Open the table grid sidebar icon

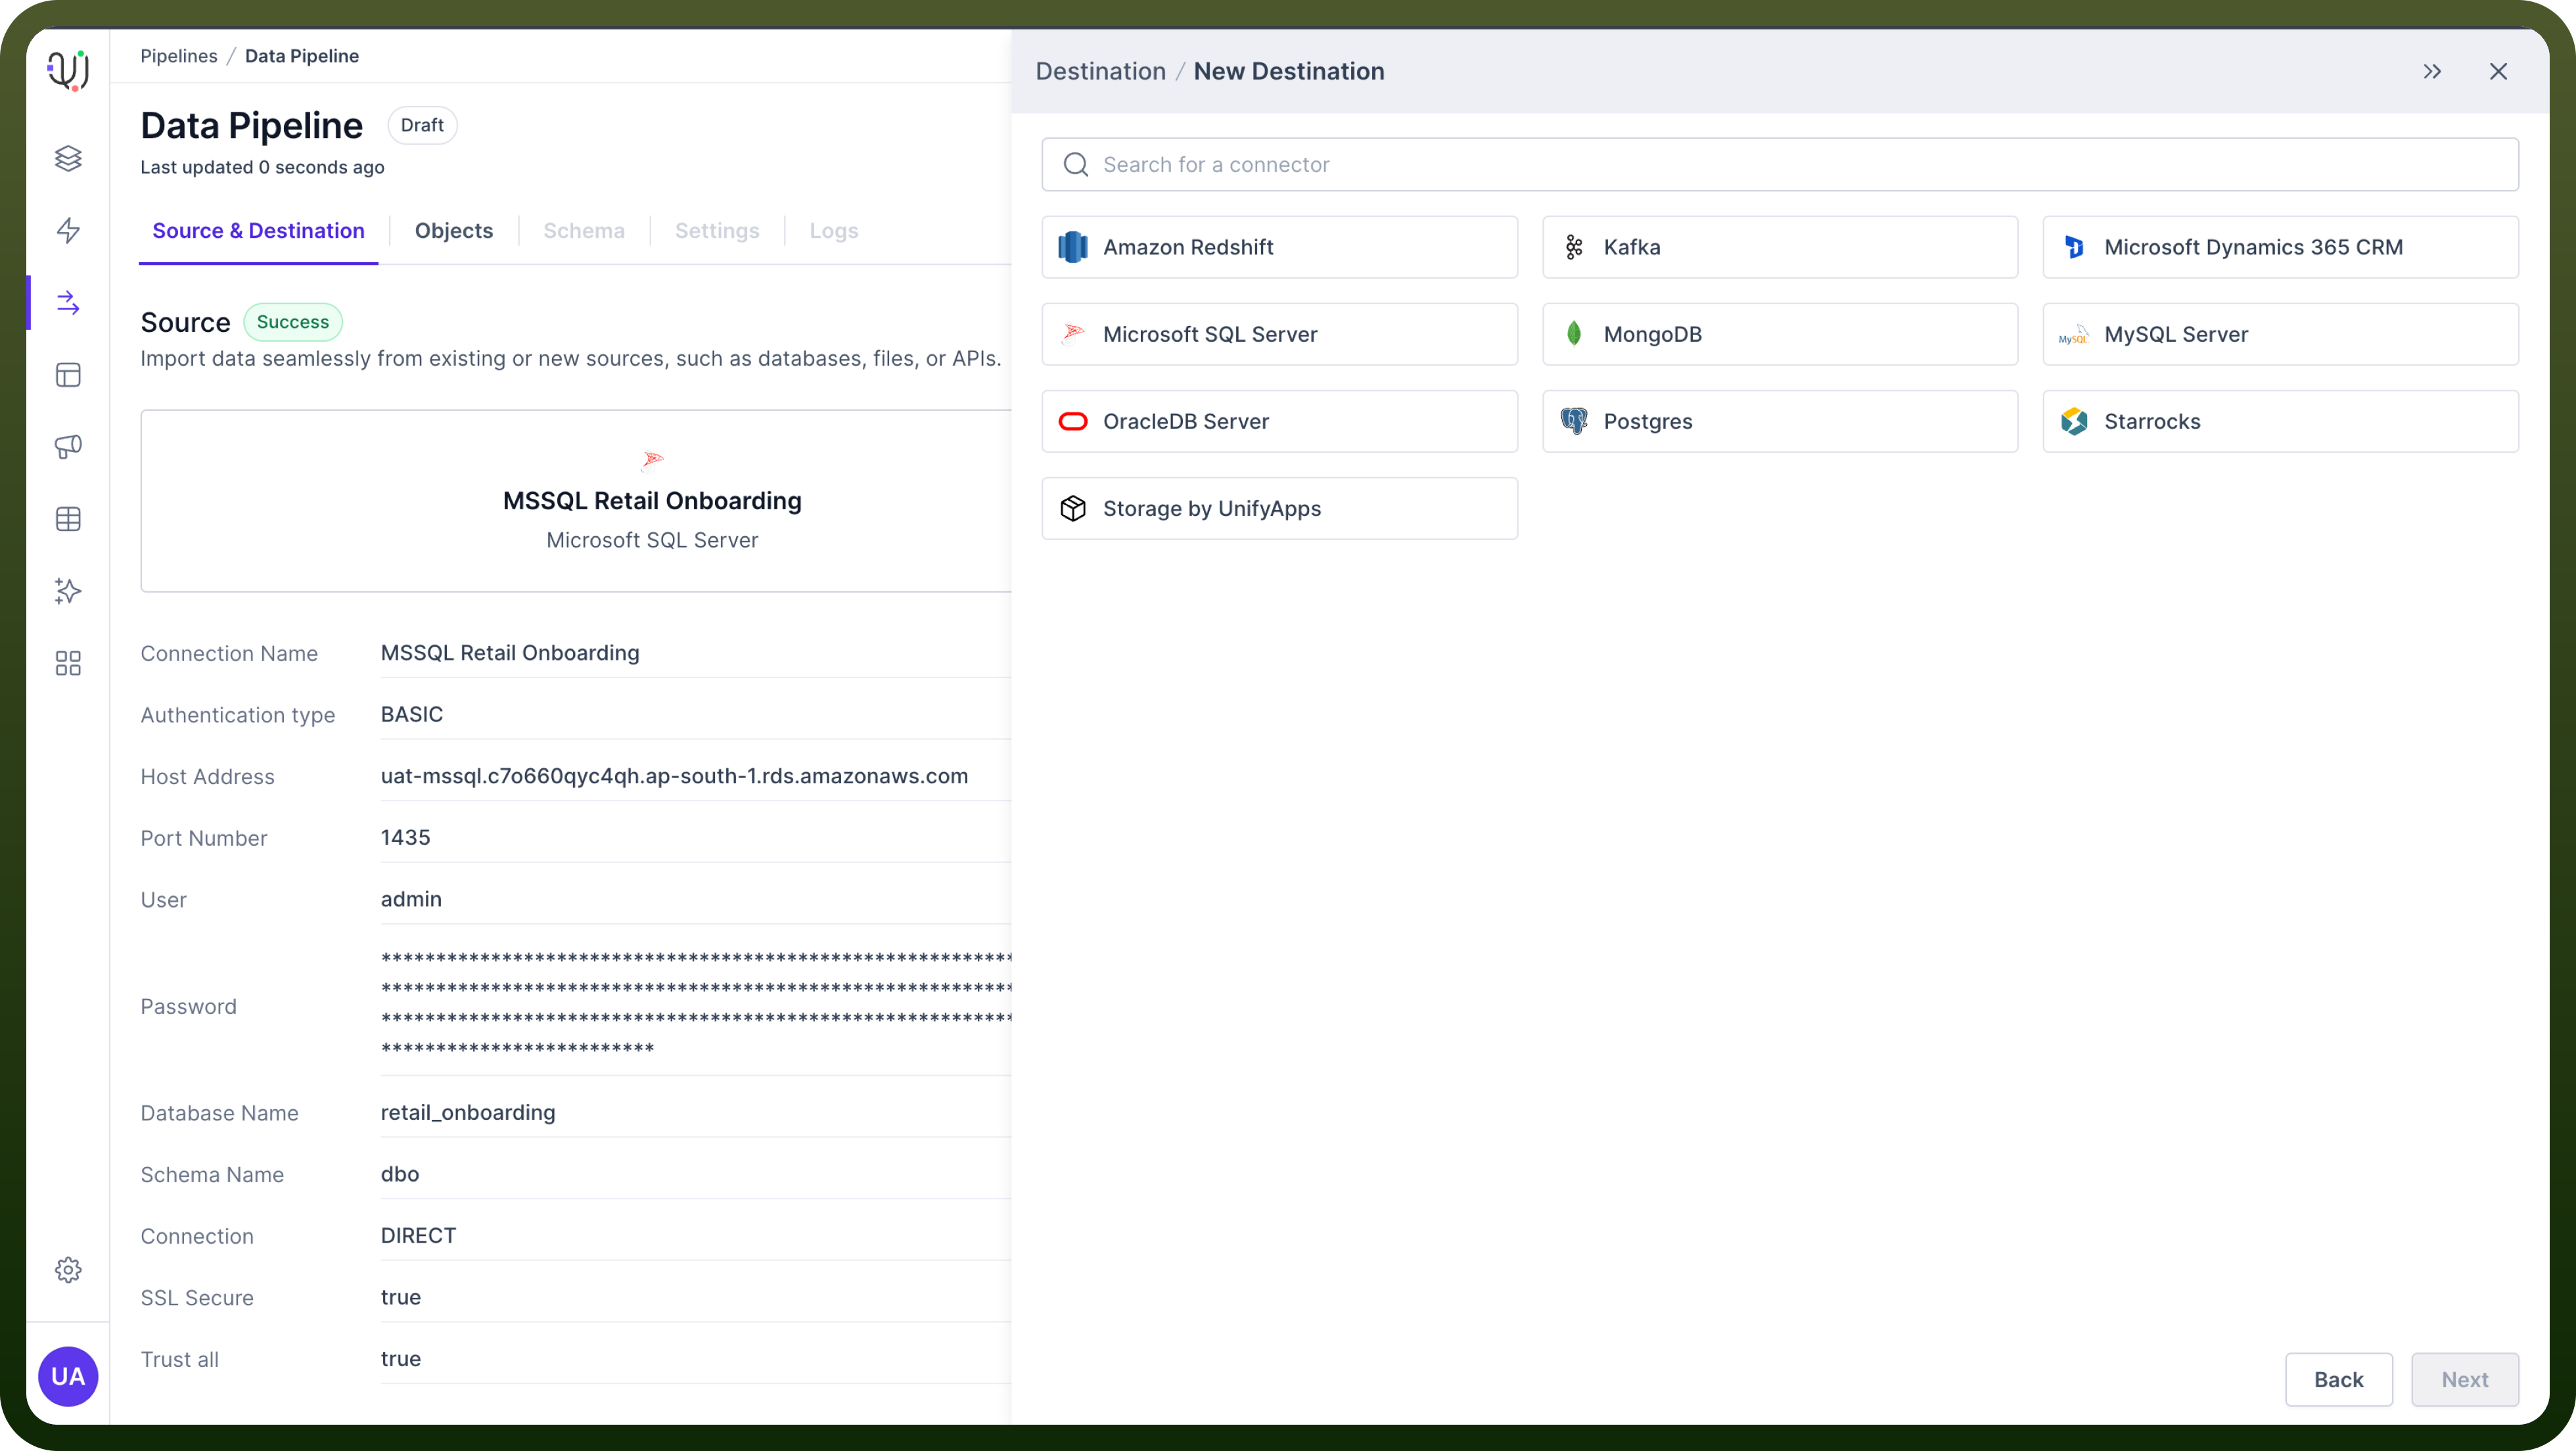pyautogui.click(x=68, y=519)
